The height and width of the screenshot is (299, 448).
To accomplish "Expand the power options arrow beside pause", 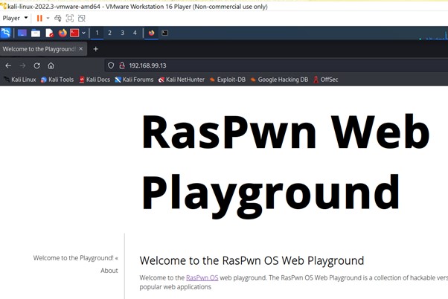I will (x=48, y=19).
